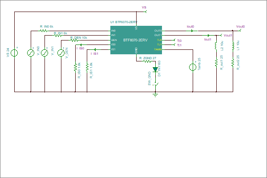Click the GND pin label on U1
Viewport: 267px width, 178px height.
[136, 51]
